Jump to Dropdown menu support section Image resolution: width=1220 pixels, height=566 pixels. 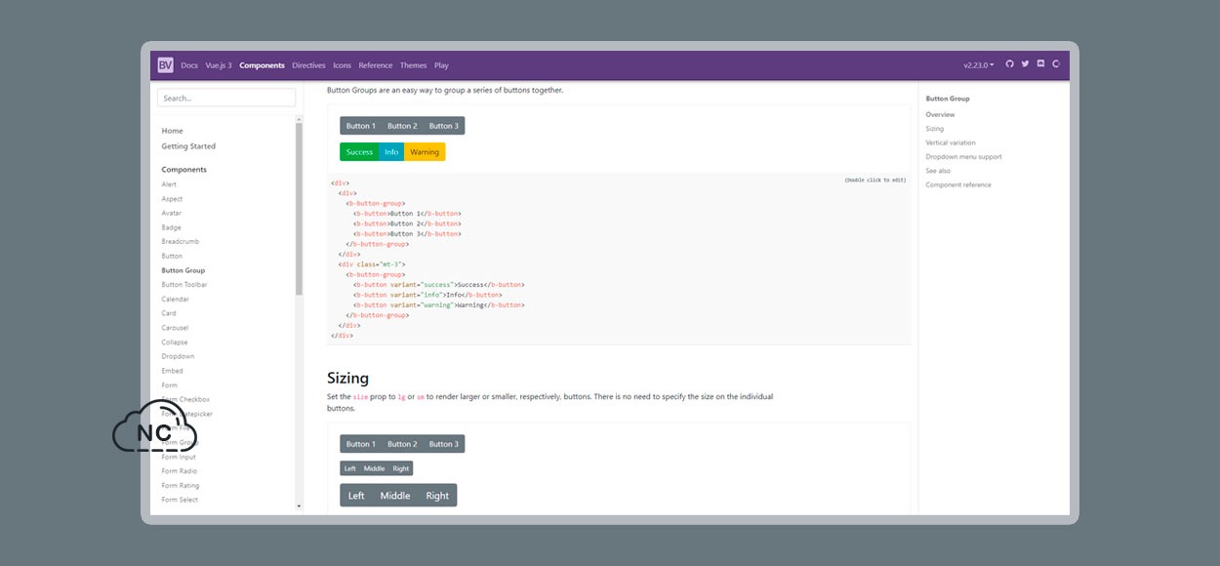[964, 157]
